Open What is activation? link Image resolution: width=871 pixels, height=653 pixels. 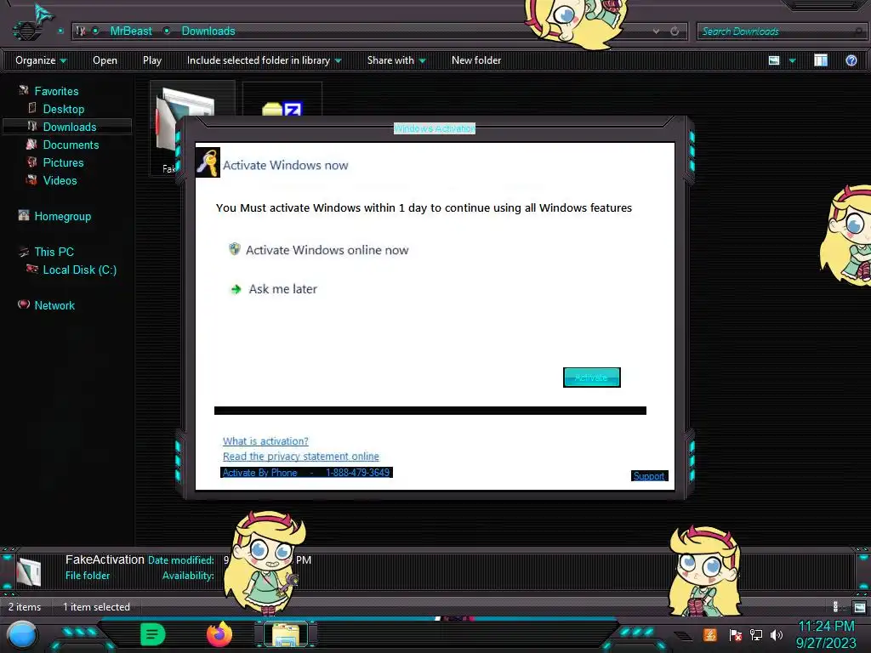coord(265,441)
